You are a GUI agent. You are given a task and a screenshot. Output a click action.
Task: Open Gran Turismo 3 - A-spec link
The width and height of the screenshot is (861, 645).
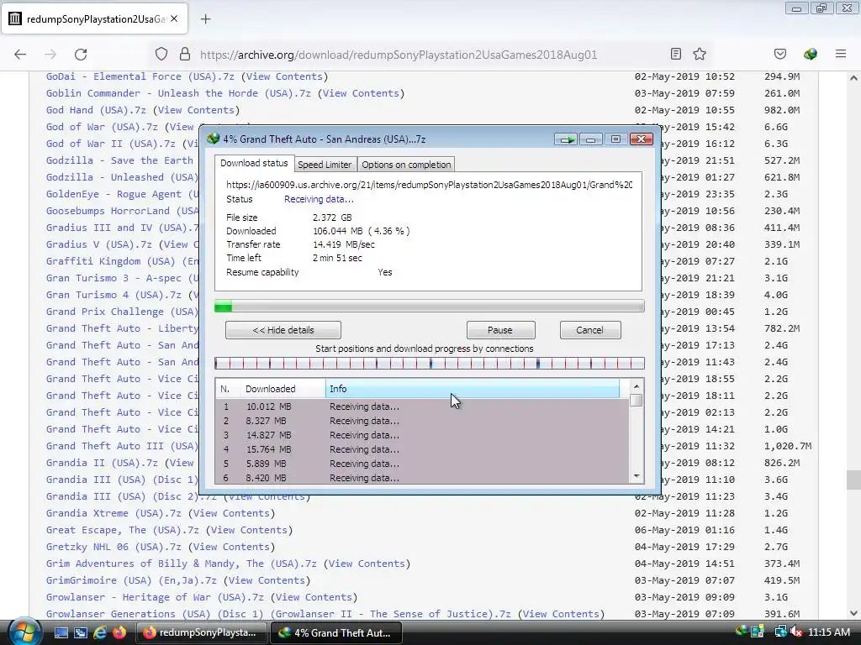[x=122, y=278]
